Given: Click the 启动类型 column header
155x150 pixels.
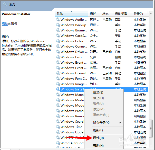Looking at the screenshot, I should click(123, 14).
